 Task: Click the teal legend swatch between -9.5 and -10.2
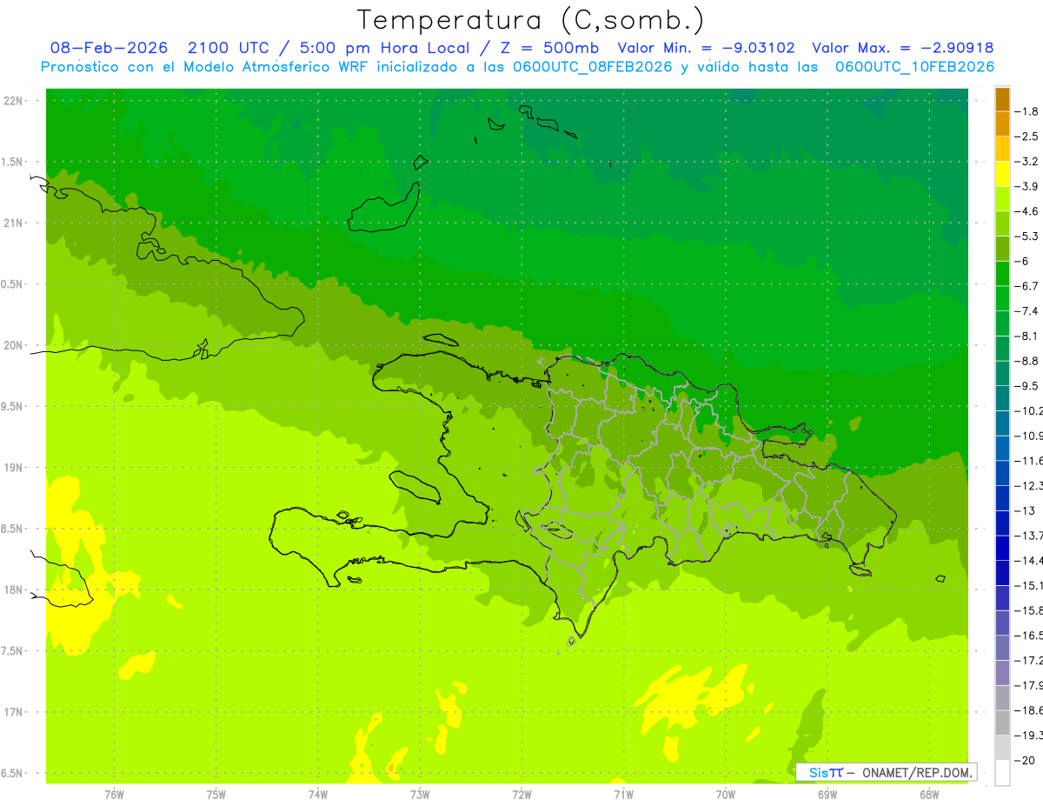1002,399
